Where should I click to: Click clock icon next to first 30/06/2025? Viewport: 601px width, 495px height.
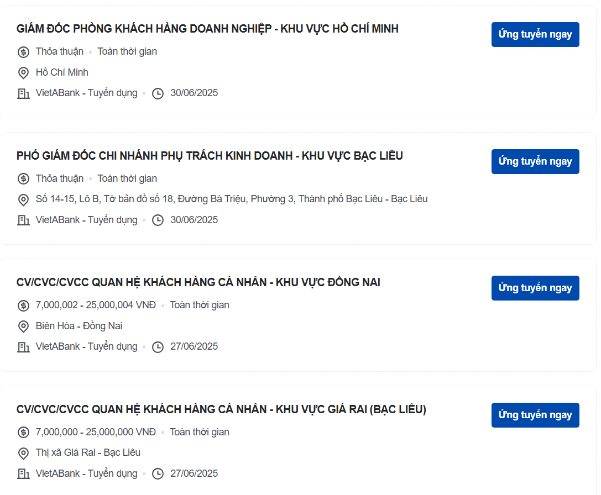point(158,93)
